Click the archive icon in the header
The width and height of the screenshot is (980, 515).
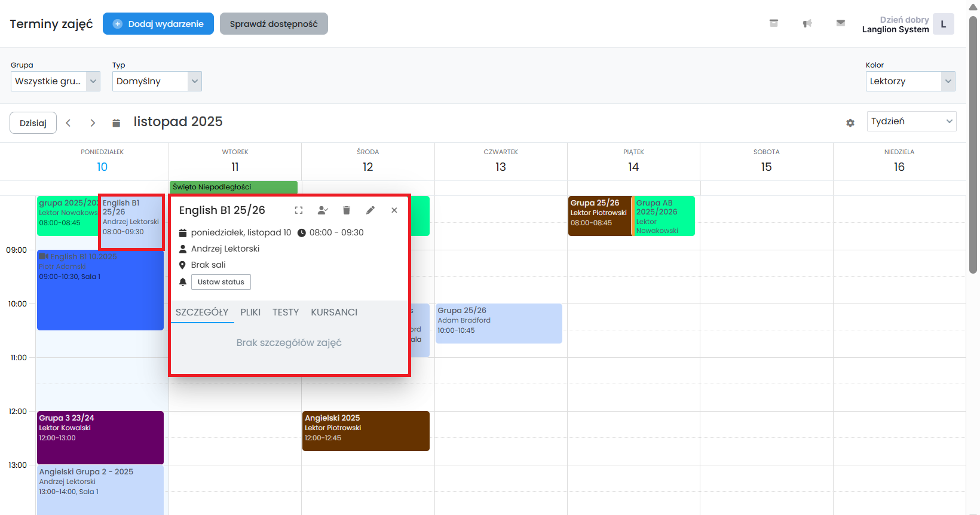774,23
